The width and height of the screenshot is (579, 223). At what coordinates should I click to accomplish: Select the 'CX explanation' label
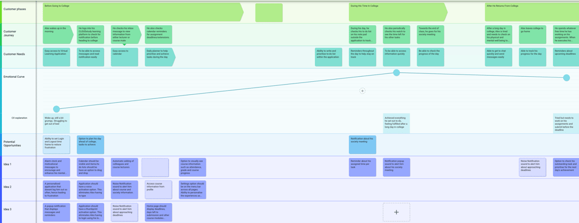tap(19, 118)
